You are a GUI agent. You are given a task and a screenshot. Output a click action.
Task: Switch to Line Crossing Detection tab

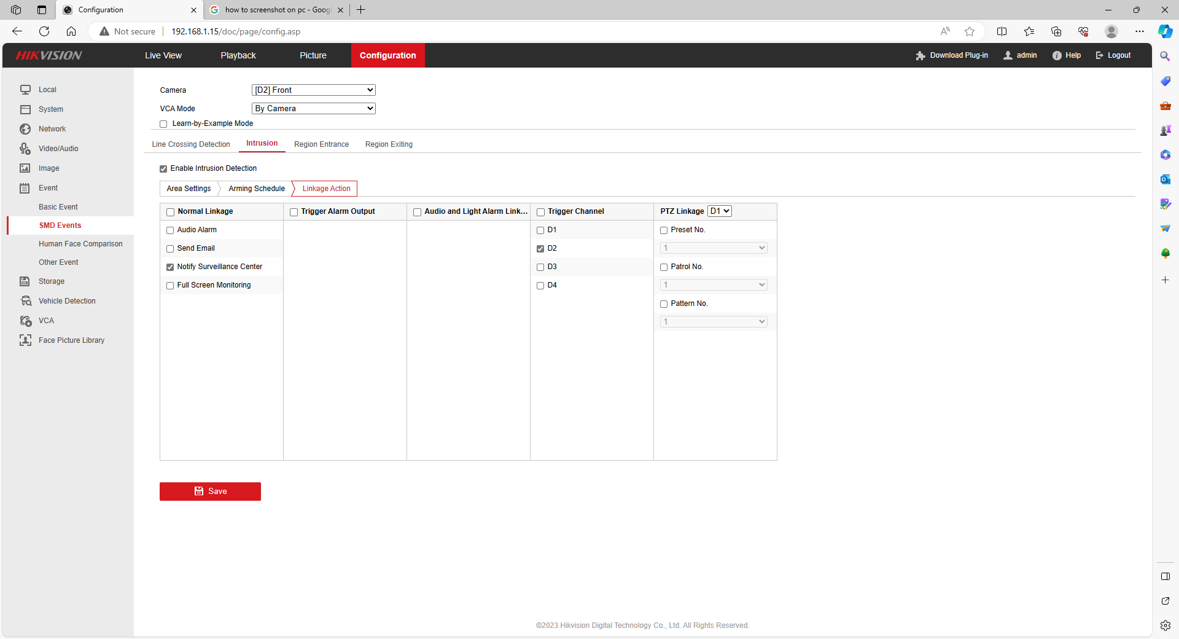click(191, 144)
